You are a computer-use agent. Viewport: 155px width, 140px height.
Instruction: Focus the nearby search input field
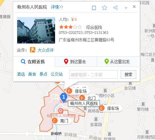click(x=93, y=74)
